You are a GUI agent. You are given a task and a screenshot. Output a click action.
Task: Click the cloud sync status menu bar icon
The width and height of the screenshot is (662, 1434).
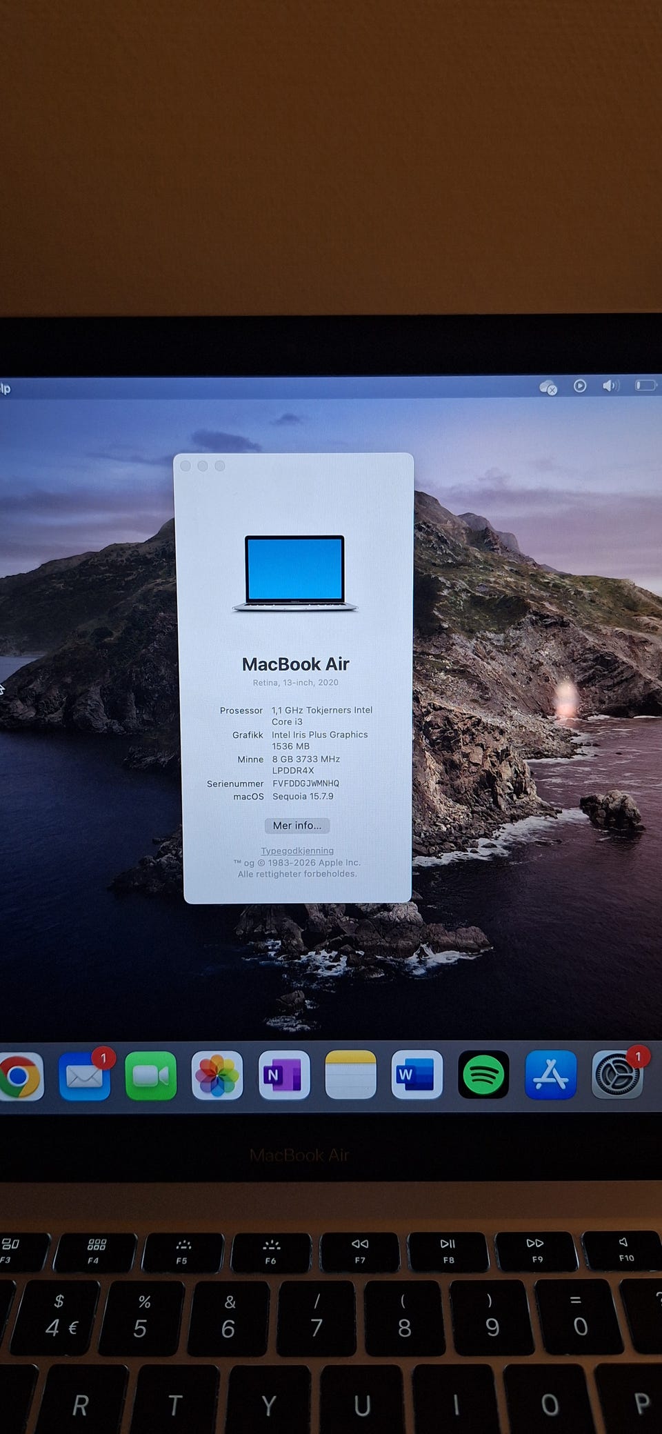click(548, 387)
